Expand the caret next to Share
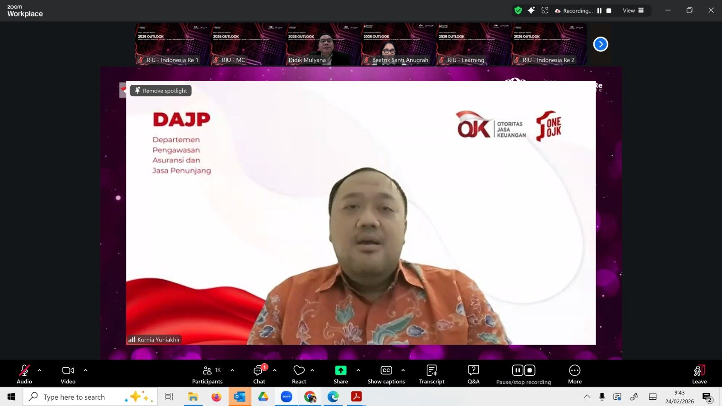 (358, 370)
